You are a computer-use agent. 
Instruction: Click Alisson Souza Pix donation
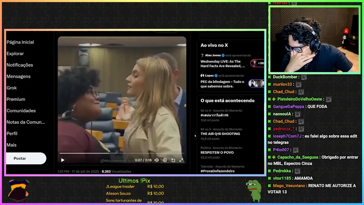click(135, 193)
